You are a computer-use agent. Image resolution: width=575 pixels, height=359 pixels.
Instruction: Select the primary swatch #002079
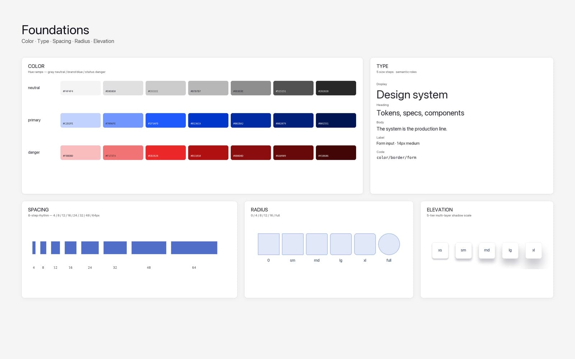pos(293,120)
